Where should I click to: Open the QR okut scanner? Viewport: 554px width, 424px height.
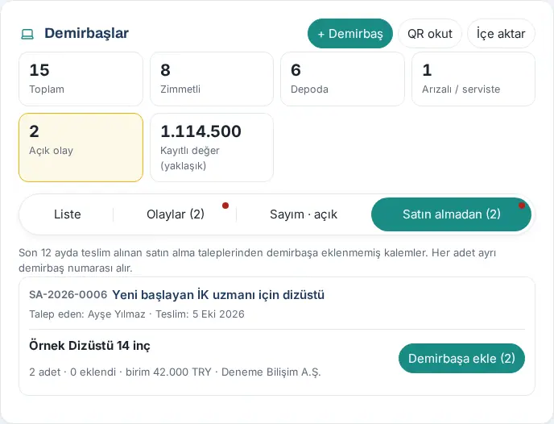pos(430,34)
